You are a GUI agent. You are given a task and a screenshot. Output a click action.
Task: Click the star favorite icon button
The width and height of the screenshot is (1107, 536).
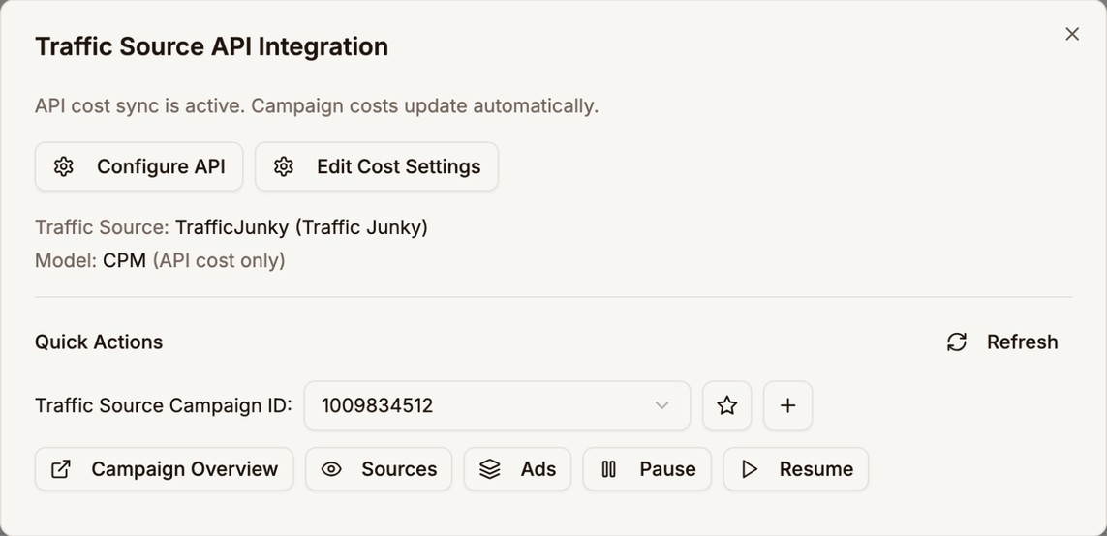(726, 405)
